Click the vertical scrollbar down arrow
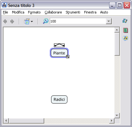Viewport: 132px width, 127px height. tap(117, 115)
